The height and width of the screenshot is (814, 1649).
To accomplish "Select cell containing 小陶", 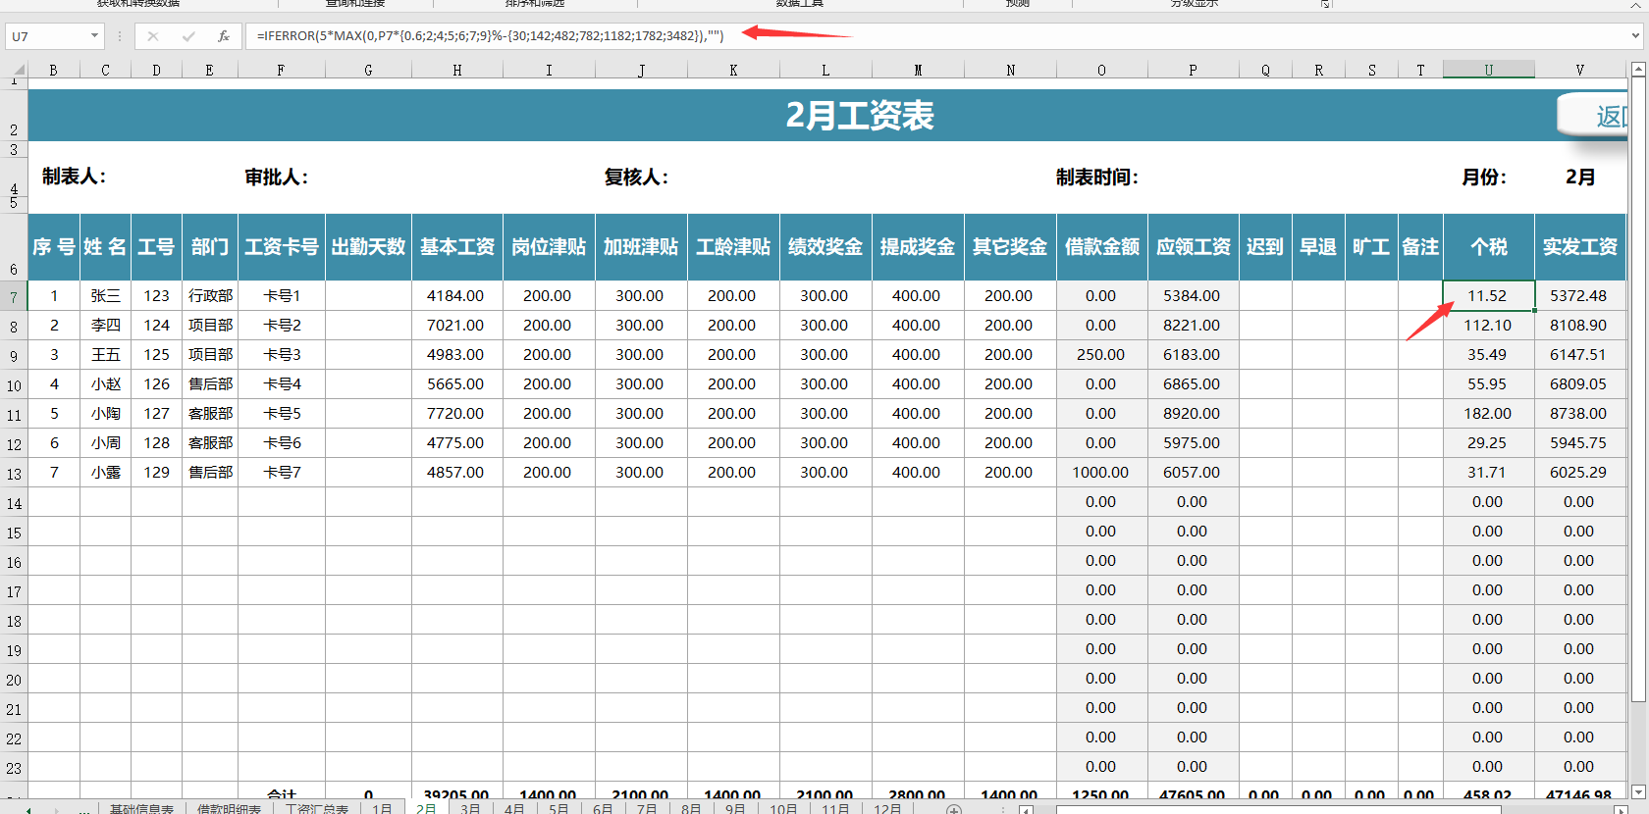I will [x=105, y=414].
